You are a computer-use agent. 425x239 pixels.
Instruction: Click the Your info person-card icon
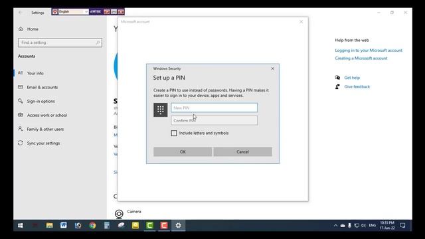(x=21, y=73)
